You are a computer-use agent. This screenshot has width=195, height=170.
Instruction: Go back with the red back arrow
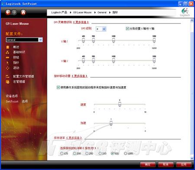(x=8, y=12)
